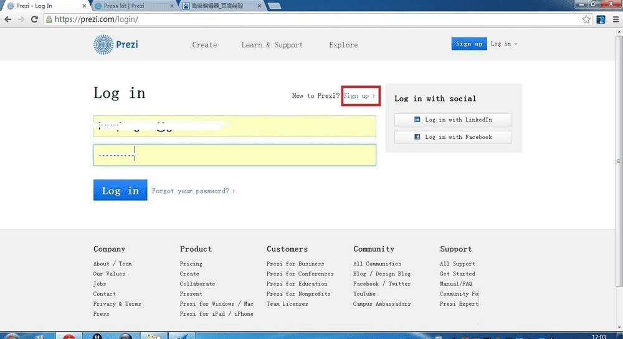Open Prezi for iPad / iPhone link
The height and width of the screenshot is (339, 623).
pyautogui.click(x=217, y=313)
